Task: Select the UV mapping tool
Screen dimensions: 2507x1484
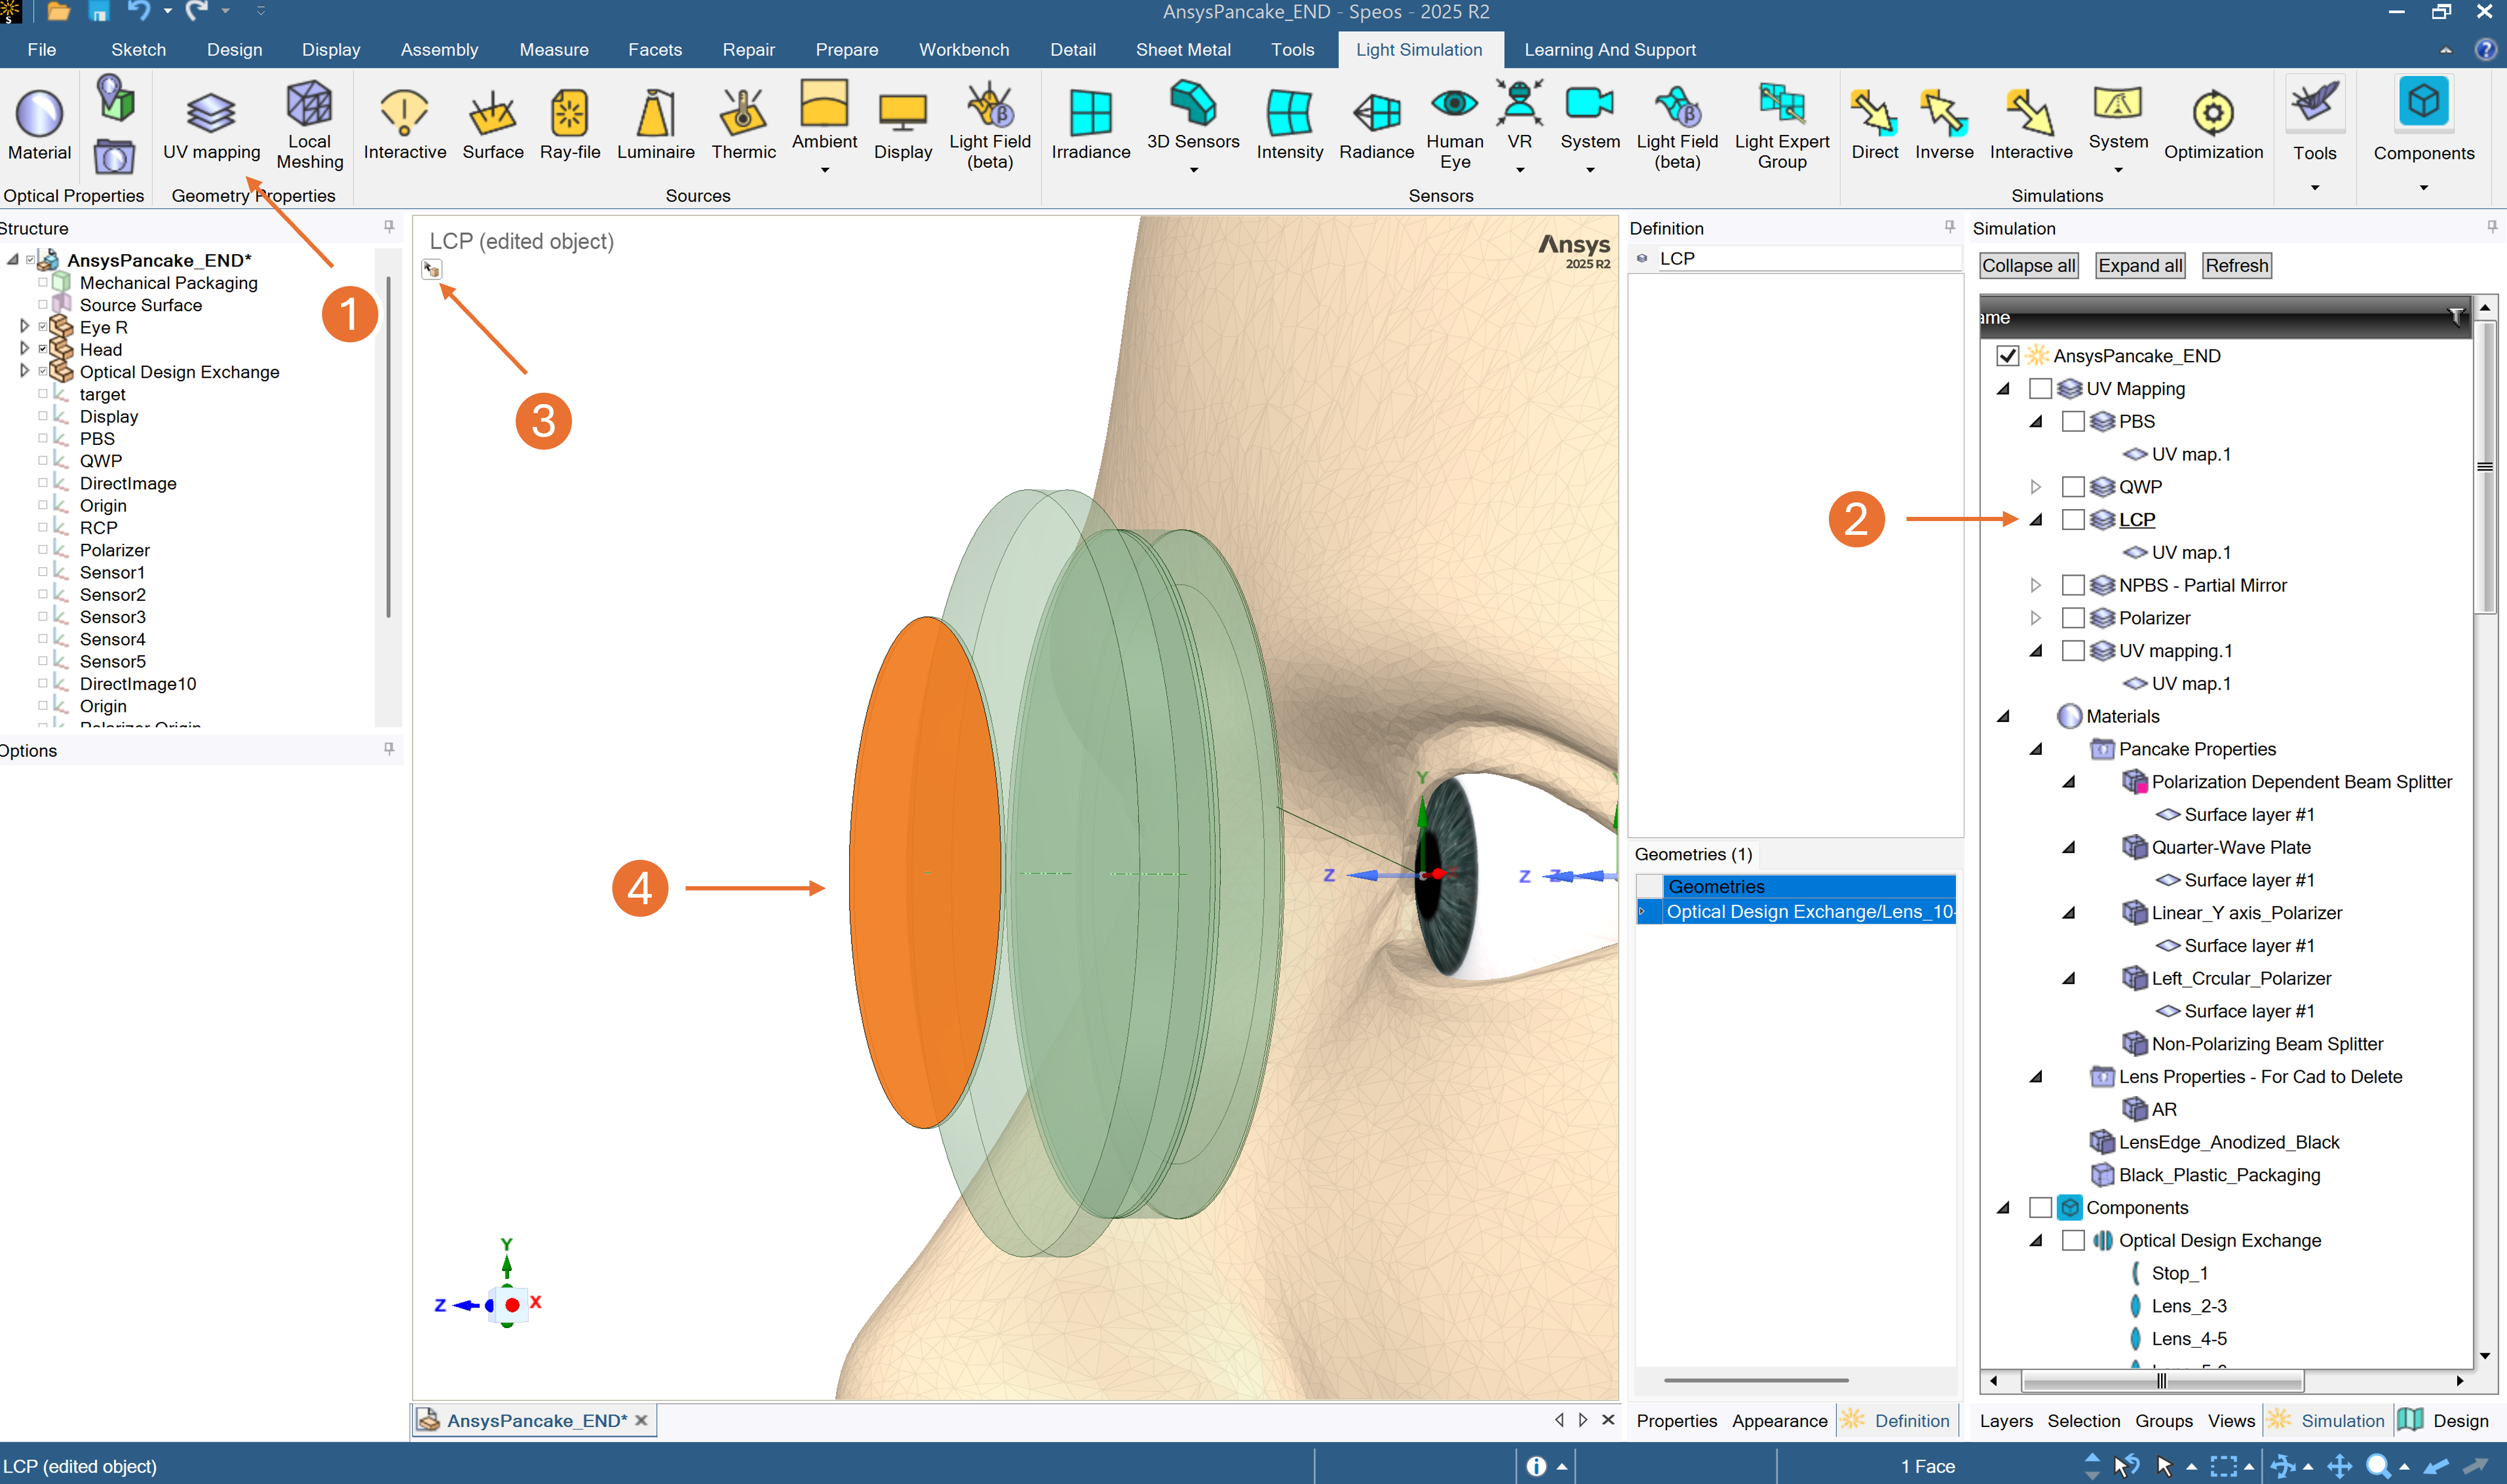Action: pos(211,124)
